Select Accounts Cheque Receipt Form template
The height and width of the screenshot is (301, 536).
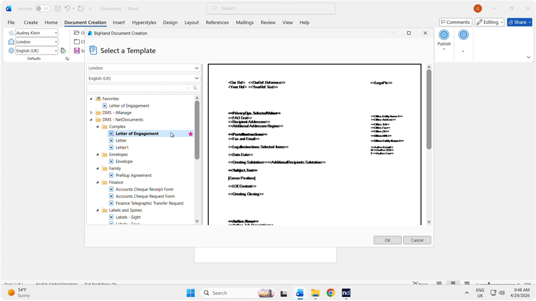click(x=144, y=190)
